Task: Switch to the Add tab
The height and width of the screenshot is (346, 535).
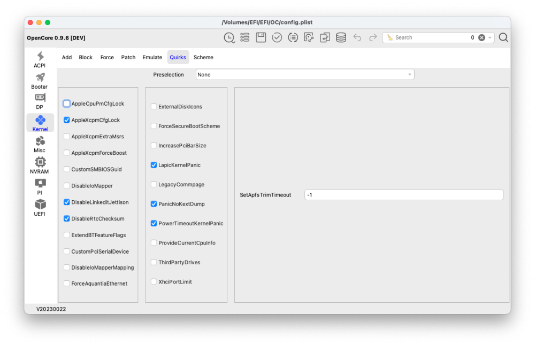Action: point(67,57)
